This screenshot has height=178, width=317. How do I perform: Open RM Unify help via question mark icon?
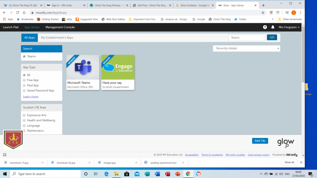265,27
